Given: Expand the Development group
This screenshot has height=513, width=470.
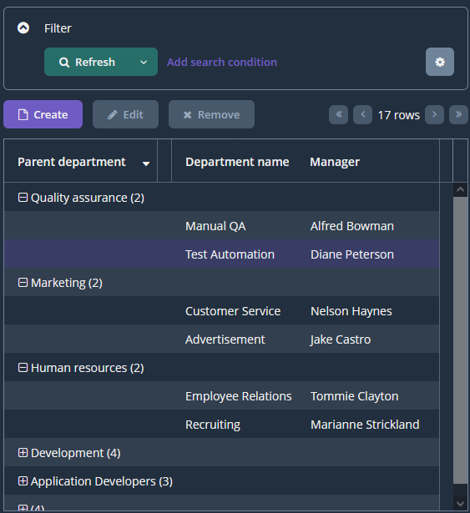Looking at the screenshot, I should [23, 452].
